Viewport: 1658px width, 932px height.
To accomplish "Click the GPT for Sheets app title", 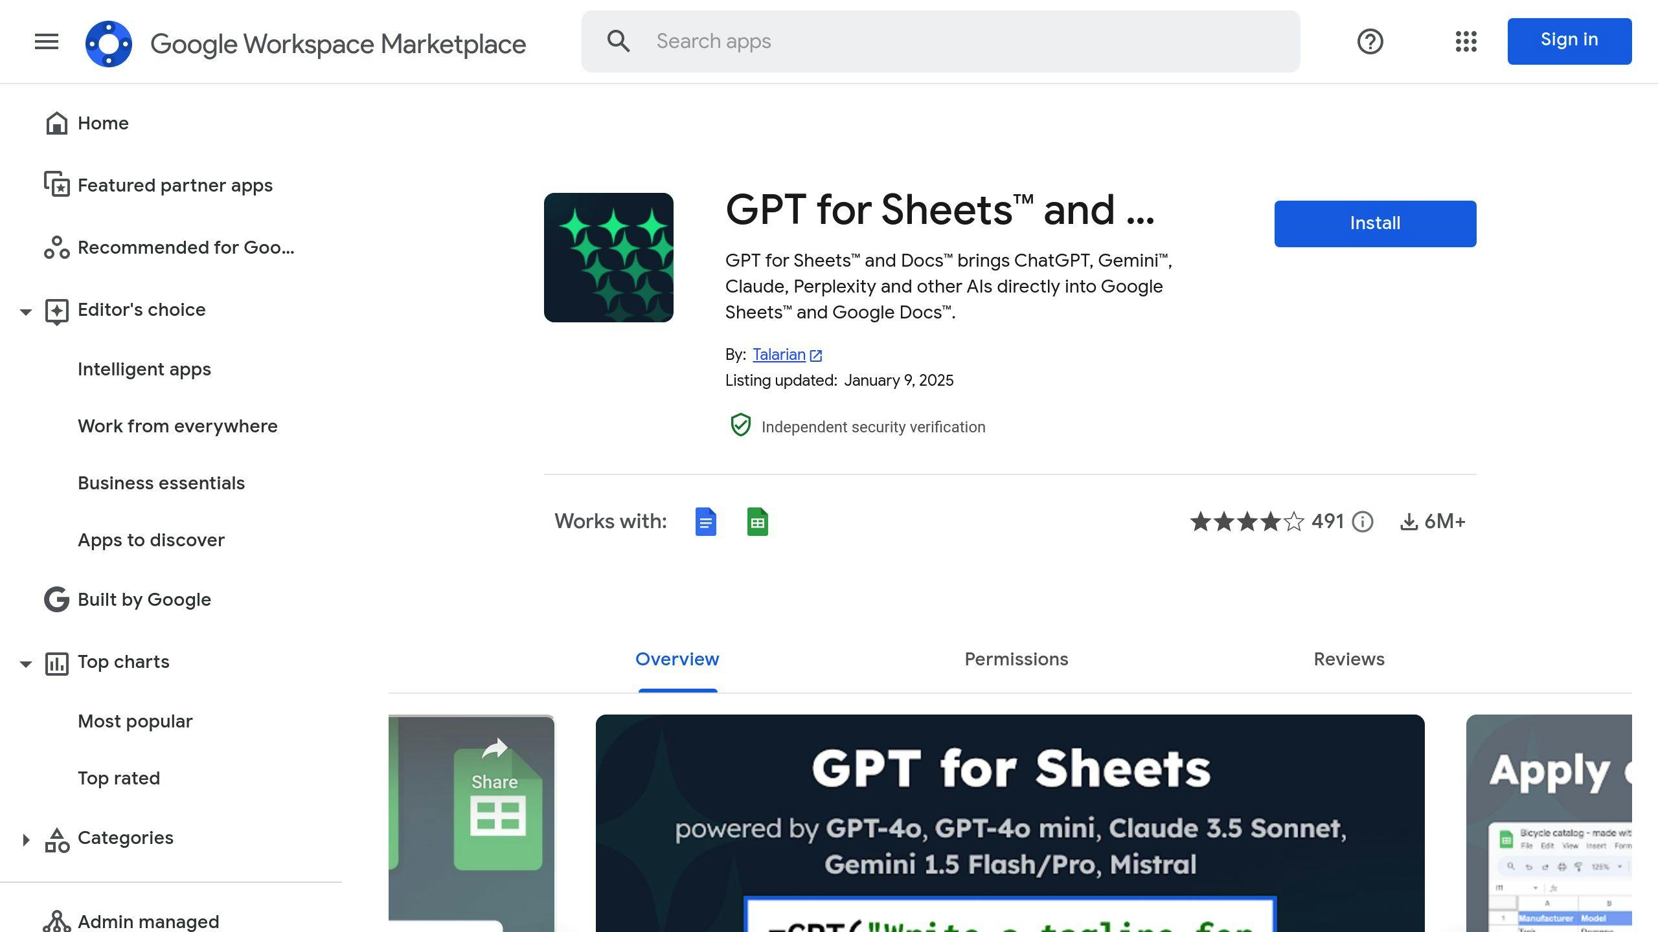I will (940, 210).
